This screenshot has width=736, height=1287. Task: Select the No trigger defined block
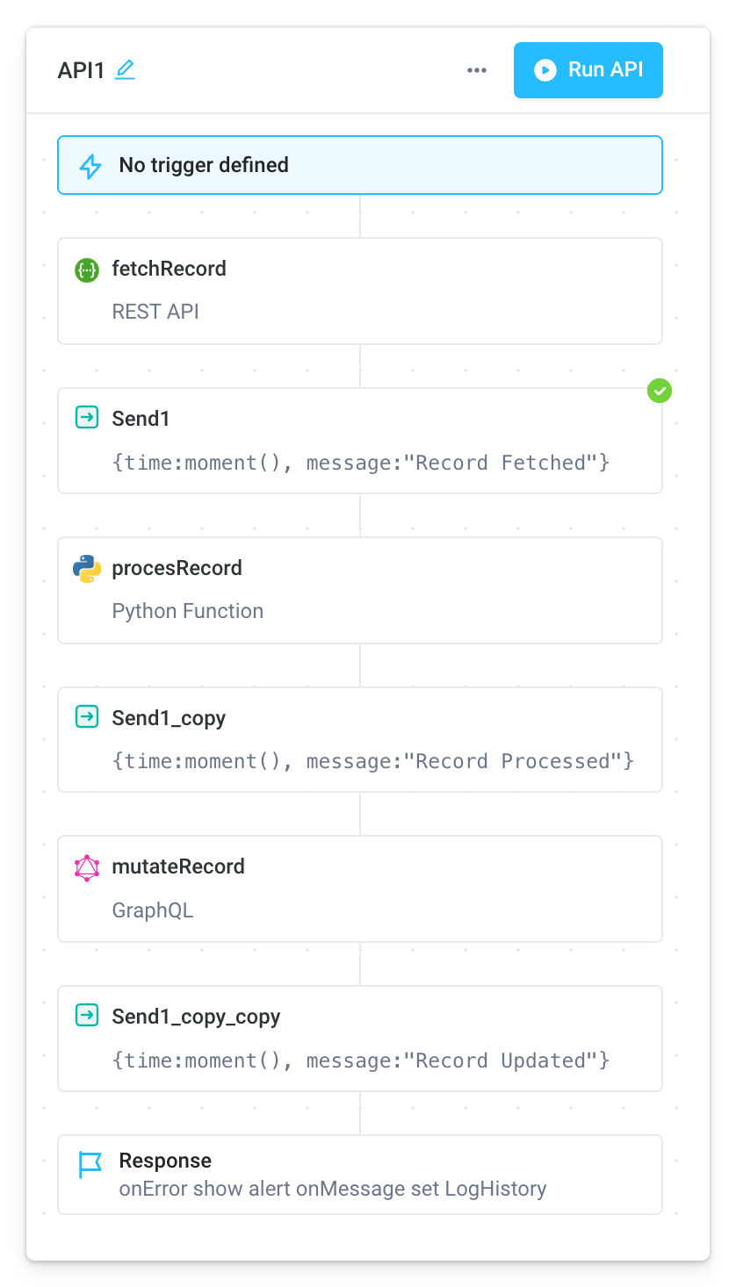tap(360, 165)
